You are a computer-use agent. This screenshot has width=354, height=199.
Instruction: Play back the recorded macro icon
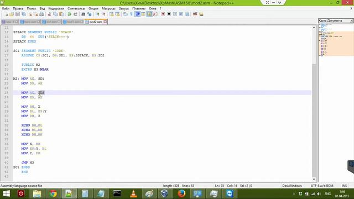click(175, 14)
